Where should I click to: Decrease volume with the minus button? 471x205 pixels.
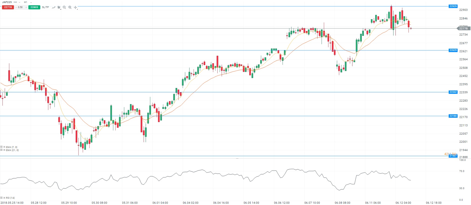[16, 7]
